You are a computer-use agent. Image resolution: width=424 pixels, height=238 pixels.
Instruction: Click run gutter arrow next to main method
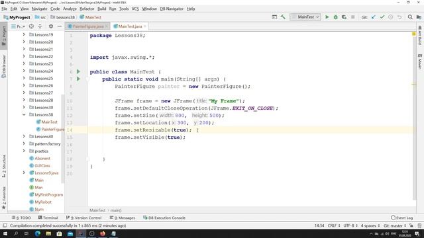78,79
